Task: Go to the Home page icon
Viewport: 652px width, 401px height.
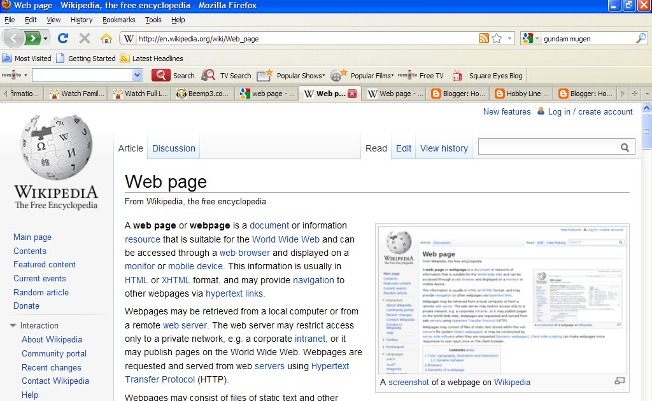Action: point(106,39)
